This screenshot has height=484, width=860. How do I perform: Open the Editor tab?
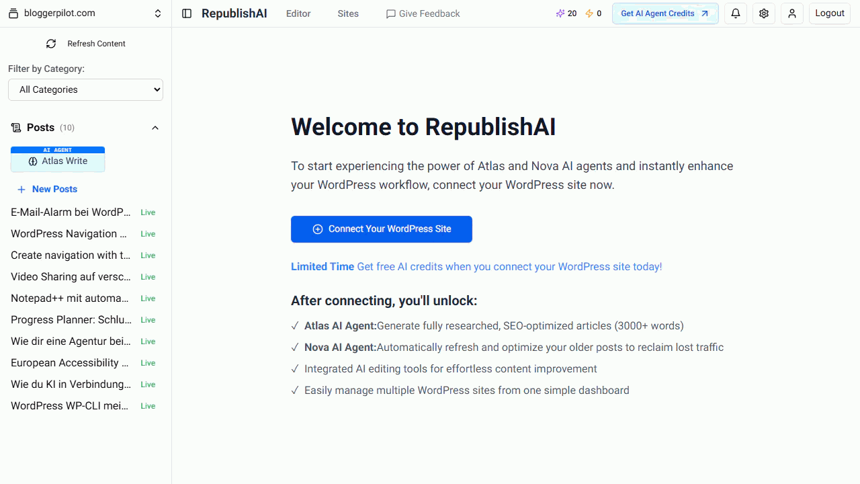click(x=298, y=13)
